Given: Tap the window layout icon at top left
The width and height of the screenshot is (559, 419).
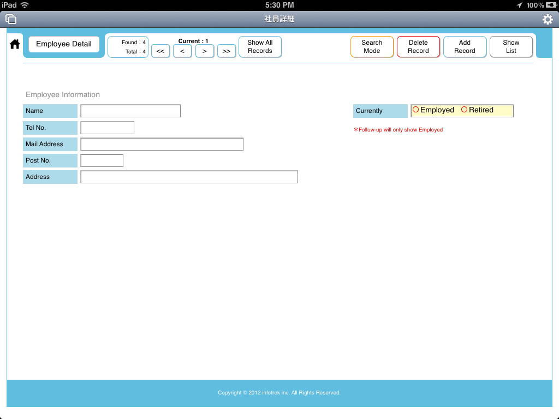Looking at the screenshot, I should [x=11, y=20].
